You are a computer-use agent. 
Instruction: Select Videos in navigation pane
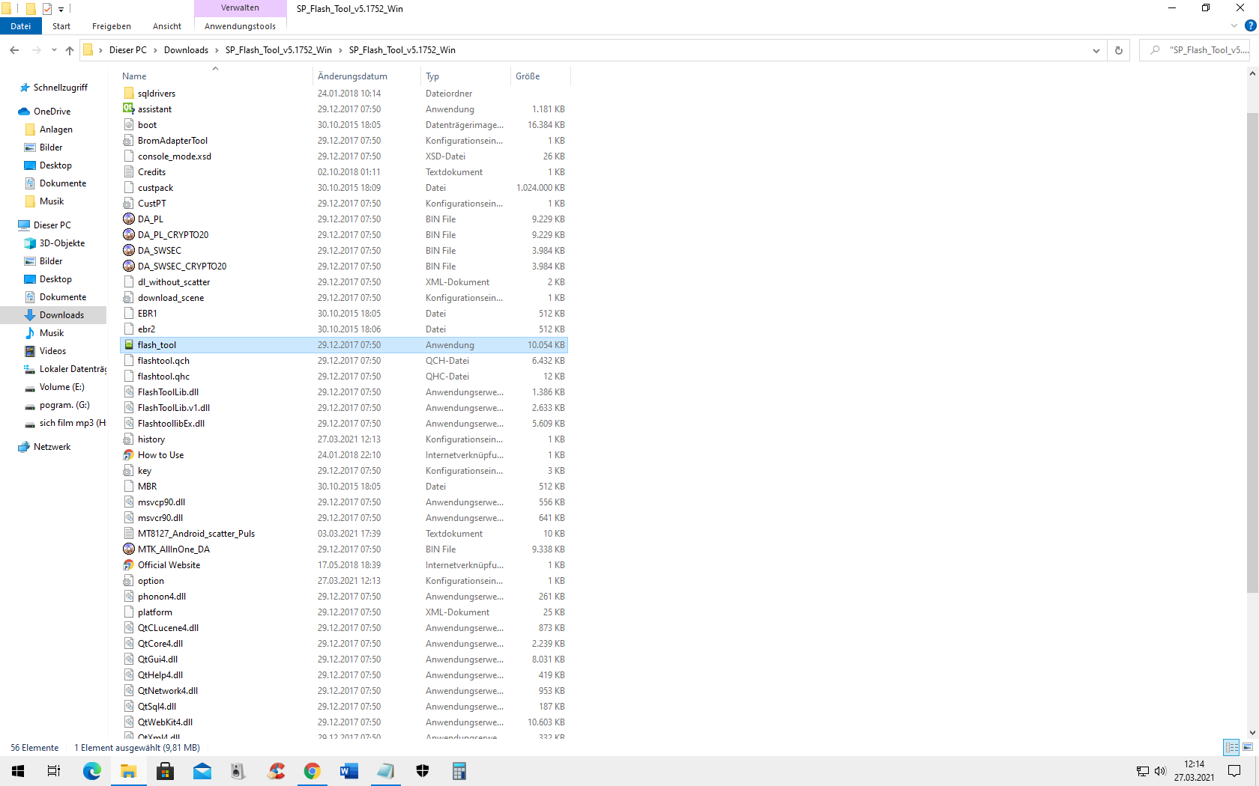point(52,351)
